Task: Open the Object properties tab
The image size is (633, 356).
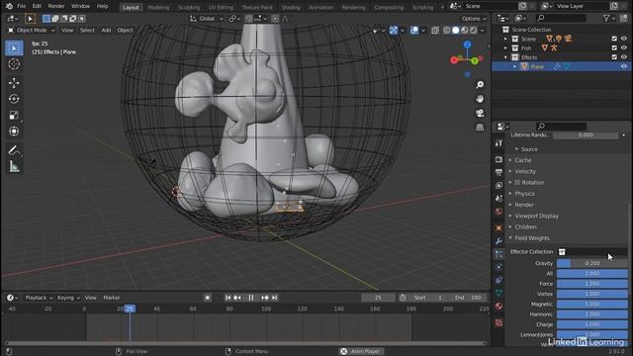Action: [x=498, y=228]
